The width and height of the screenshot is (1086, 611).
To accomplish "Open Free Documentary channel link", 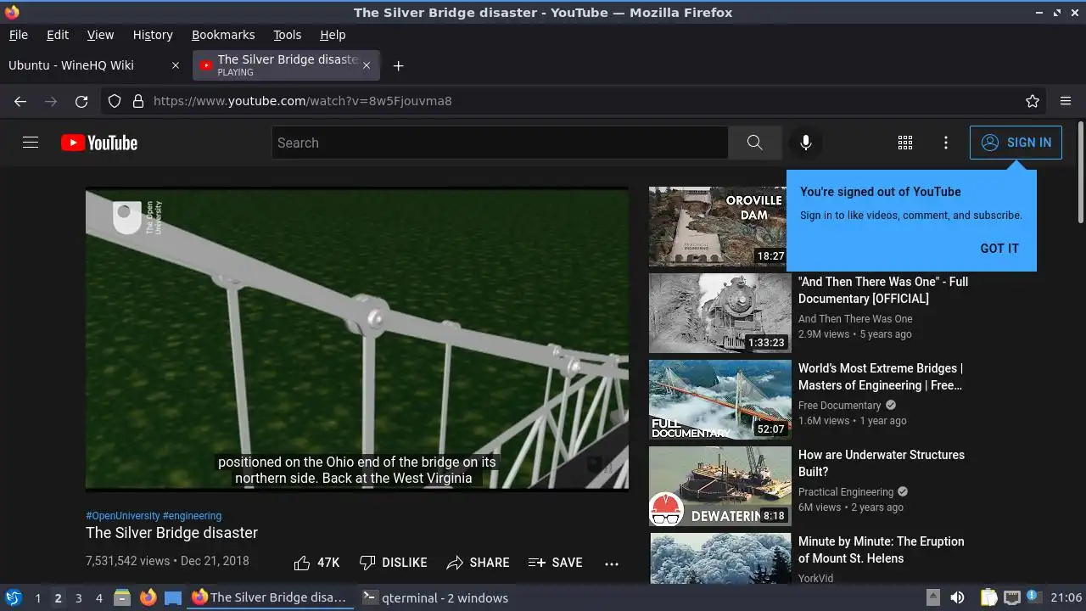I will click(840, 405).
